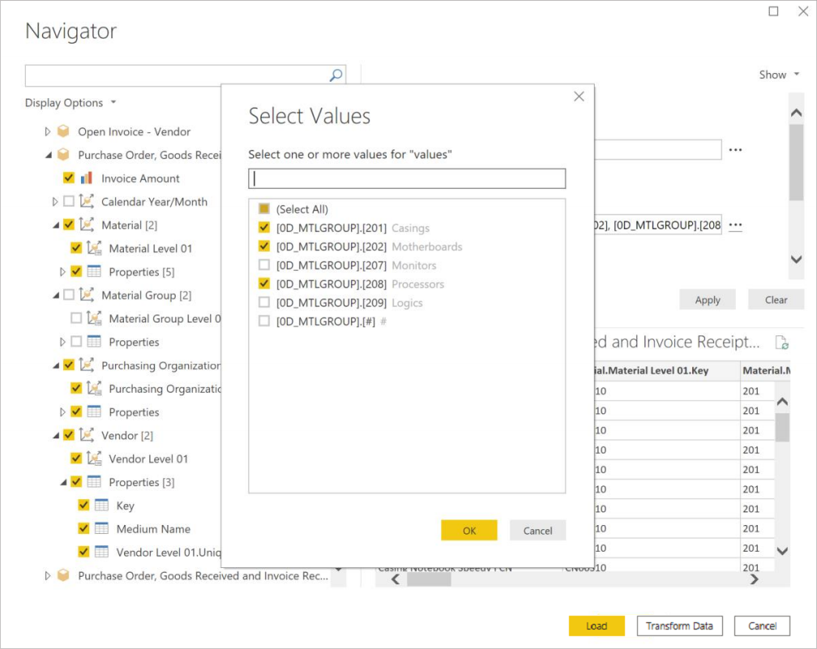Click the refresh preview document icon
Image resolution: width=817 pixels, height=649 pixels.
click(x=781, y=342)
